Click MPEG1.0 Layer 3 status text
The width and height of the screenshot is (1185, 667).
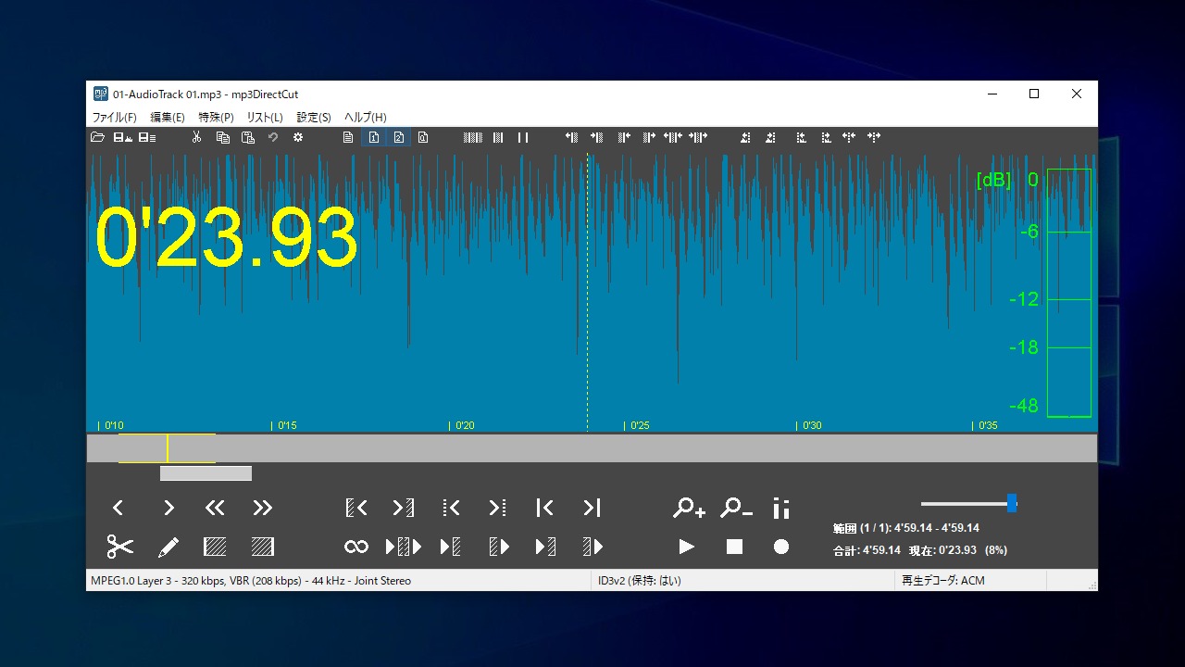click(x=250, y=581)
